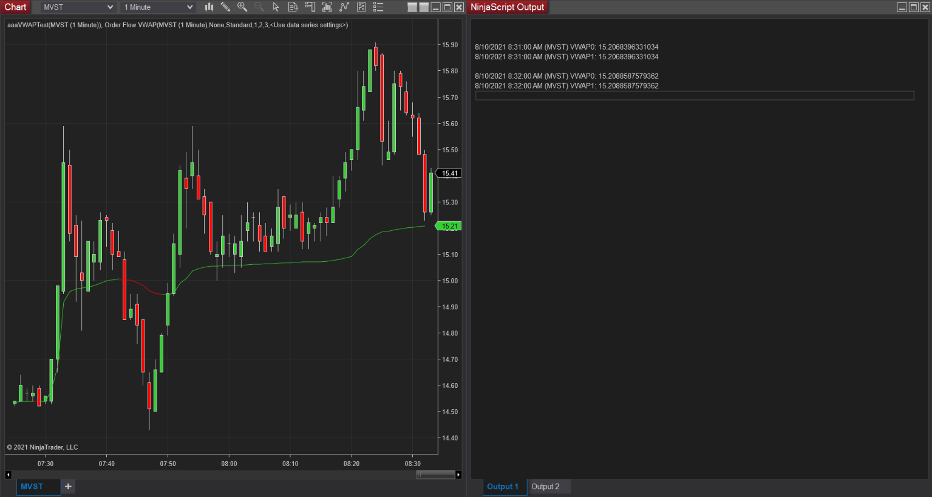Add a new chart tab with plus button
Screen dimensions: 932x497
pos(68,487)
